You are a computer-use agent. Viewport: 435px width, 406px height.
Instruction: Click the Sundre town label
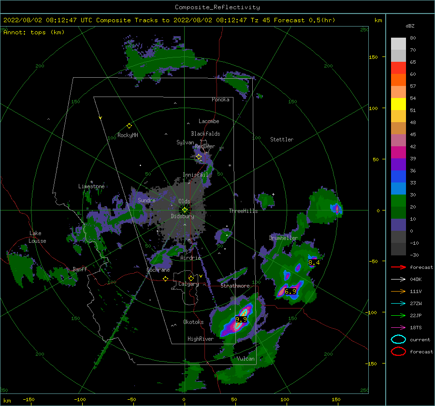click(146, 200)
